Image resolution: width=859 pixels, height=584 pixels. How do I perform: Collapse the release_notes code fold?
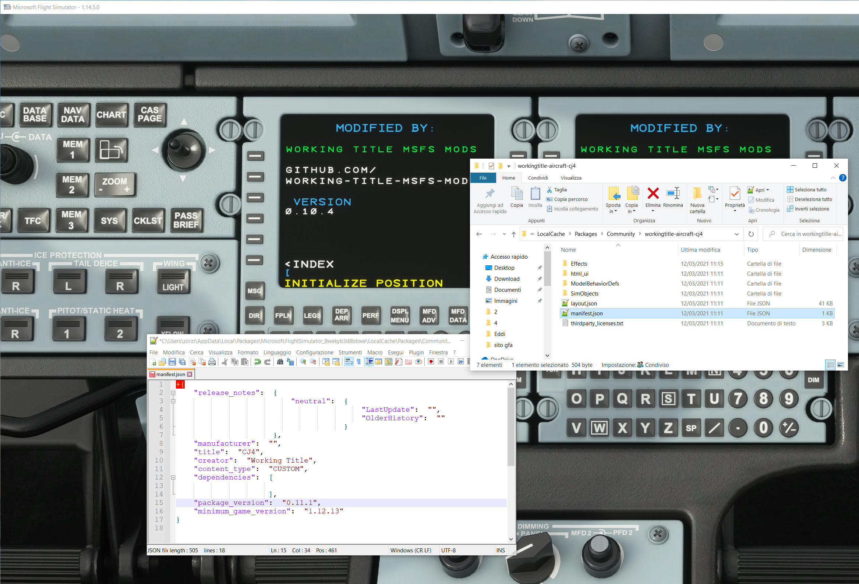click(173, 393)
